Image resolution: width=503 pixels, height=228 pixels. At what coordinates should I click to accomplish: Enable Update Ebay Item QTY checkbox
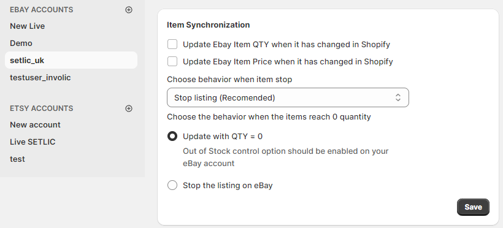(172, 44)
